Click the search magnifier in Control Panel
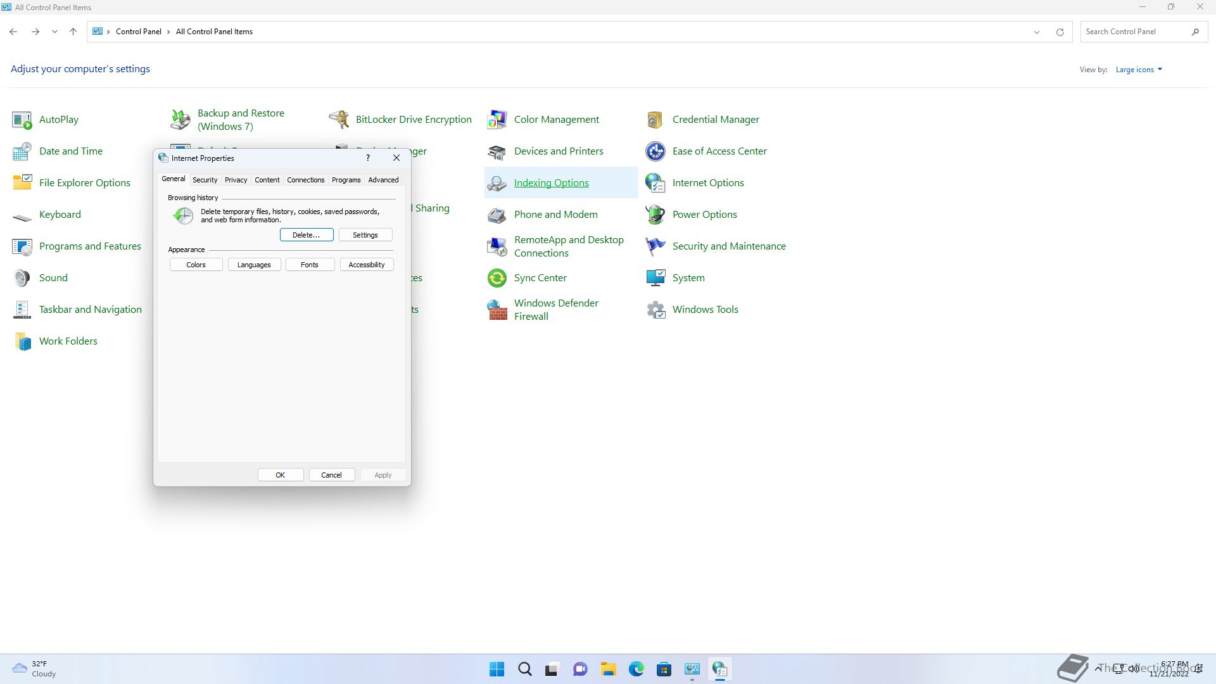This screenshot has width=1216, height=684. pos(1195,32)
